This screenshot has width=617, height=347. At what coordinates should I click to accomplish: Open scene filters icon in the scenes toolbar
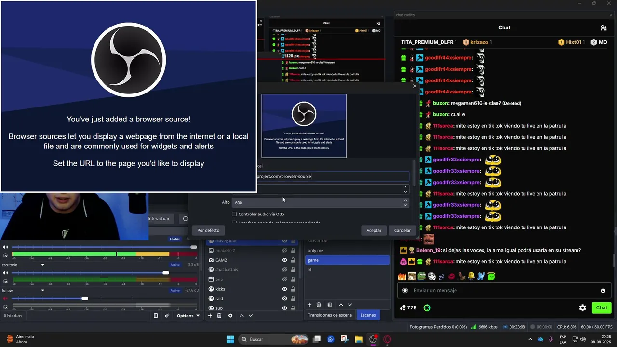(x=330, y=305)
